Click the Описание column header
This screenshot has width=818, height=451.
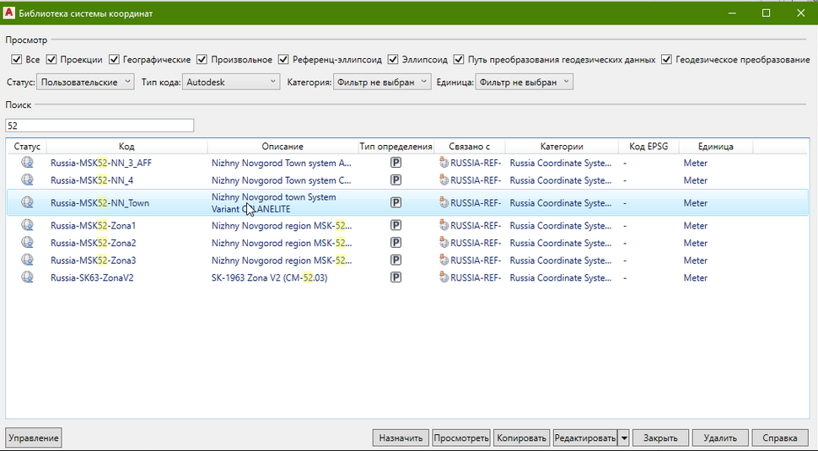point(282,147)
